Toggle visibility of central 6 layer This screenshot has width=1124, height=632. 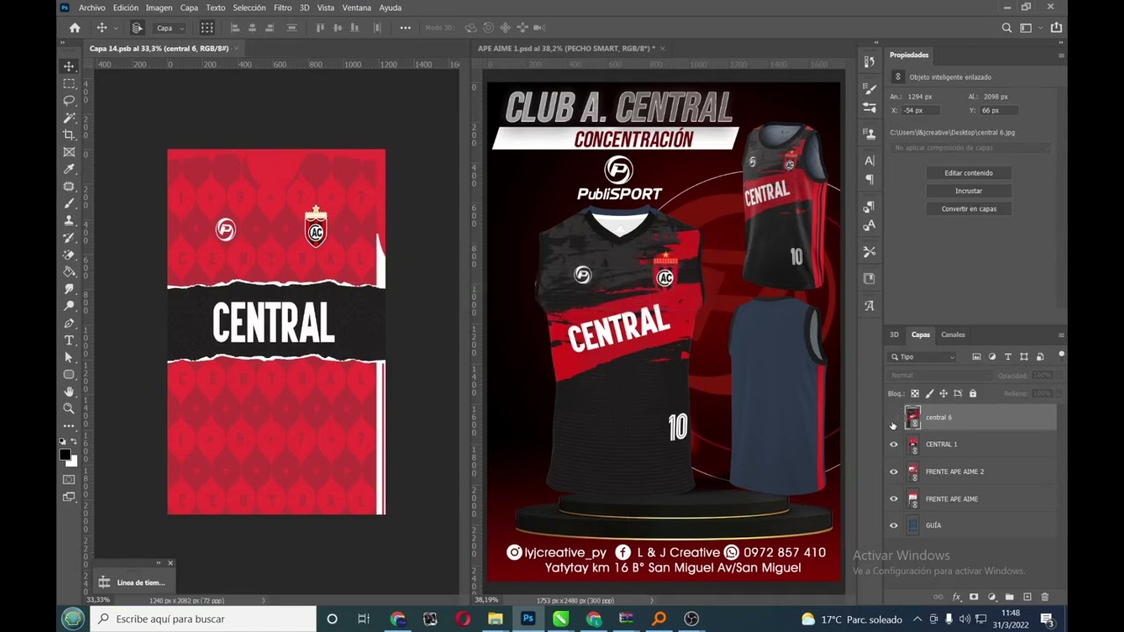(894, 418)
